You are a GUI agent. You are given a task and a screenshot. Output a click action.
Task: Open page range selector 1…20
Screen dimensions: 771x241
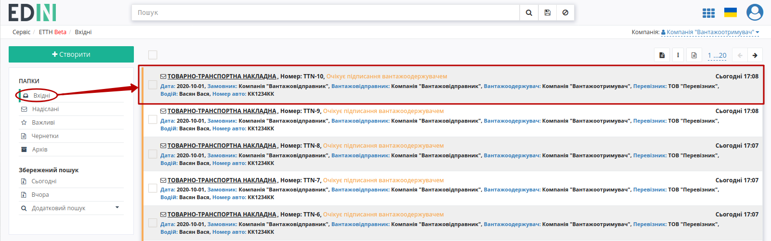coord(717,56)
